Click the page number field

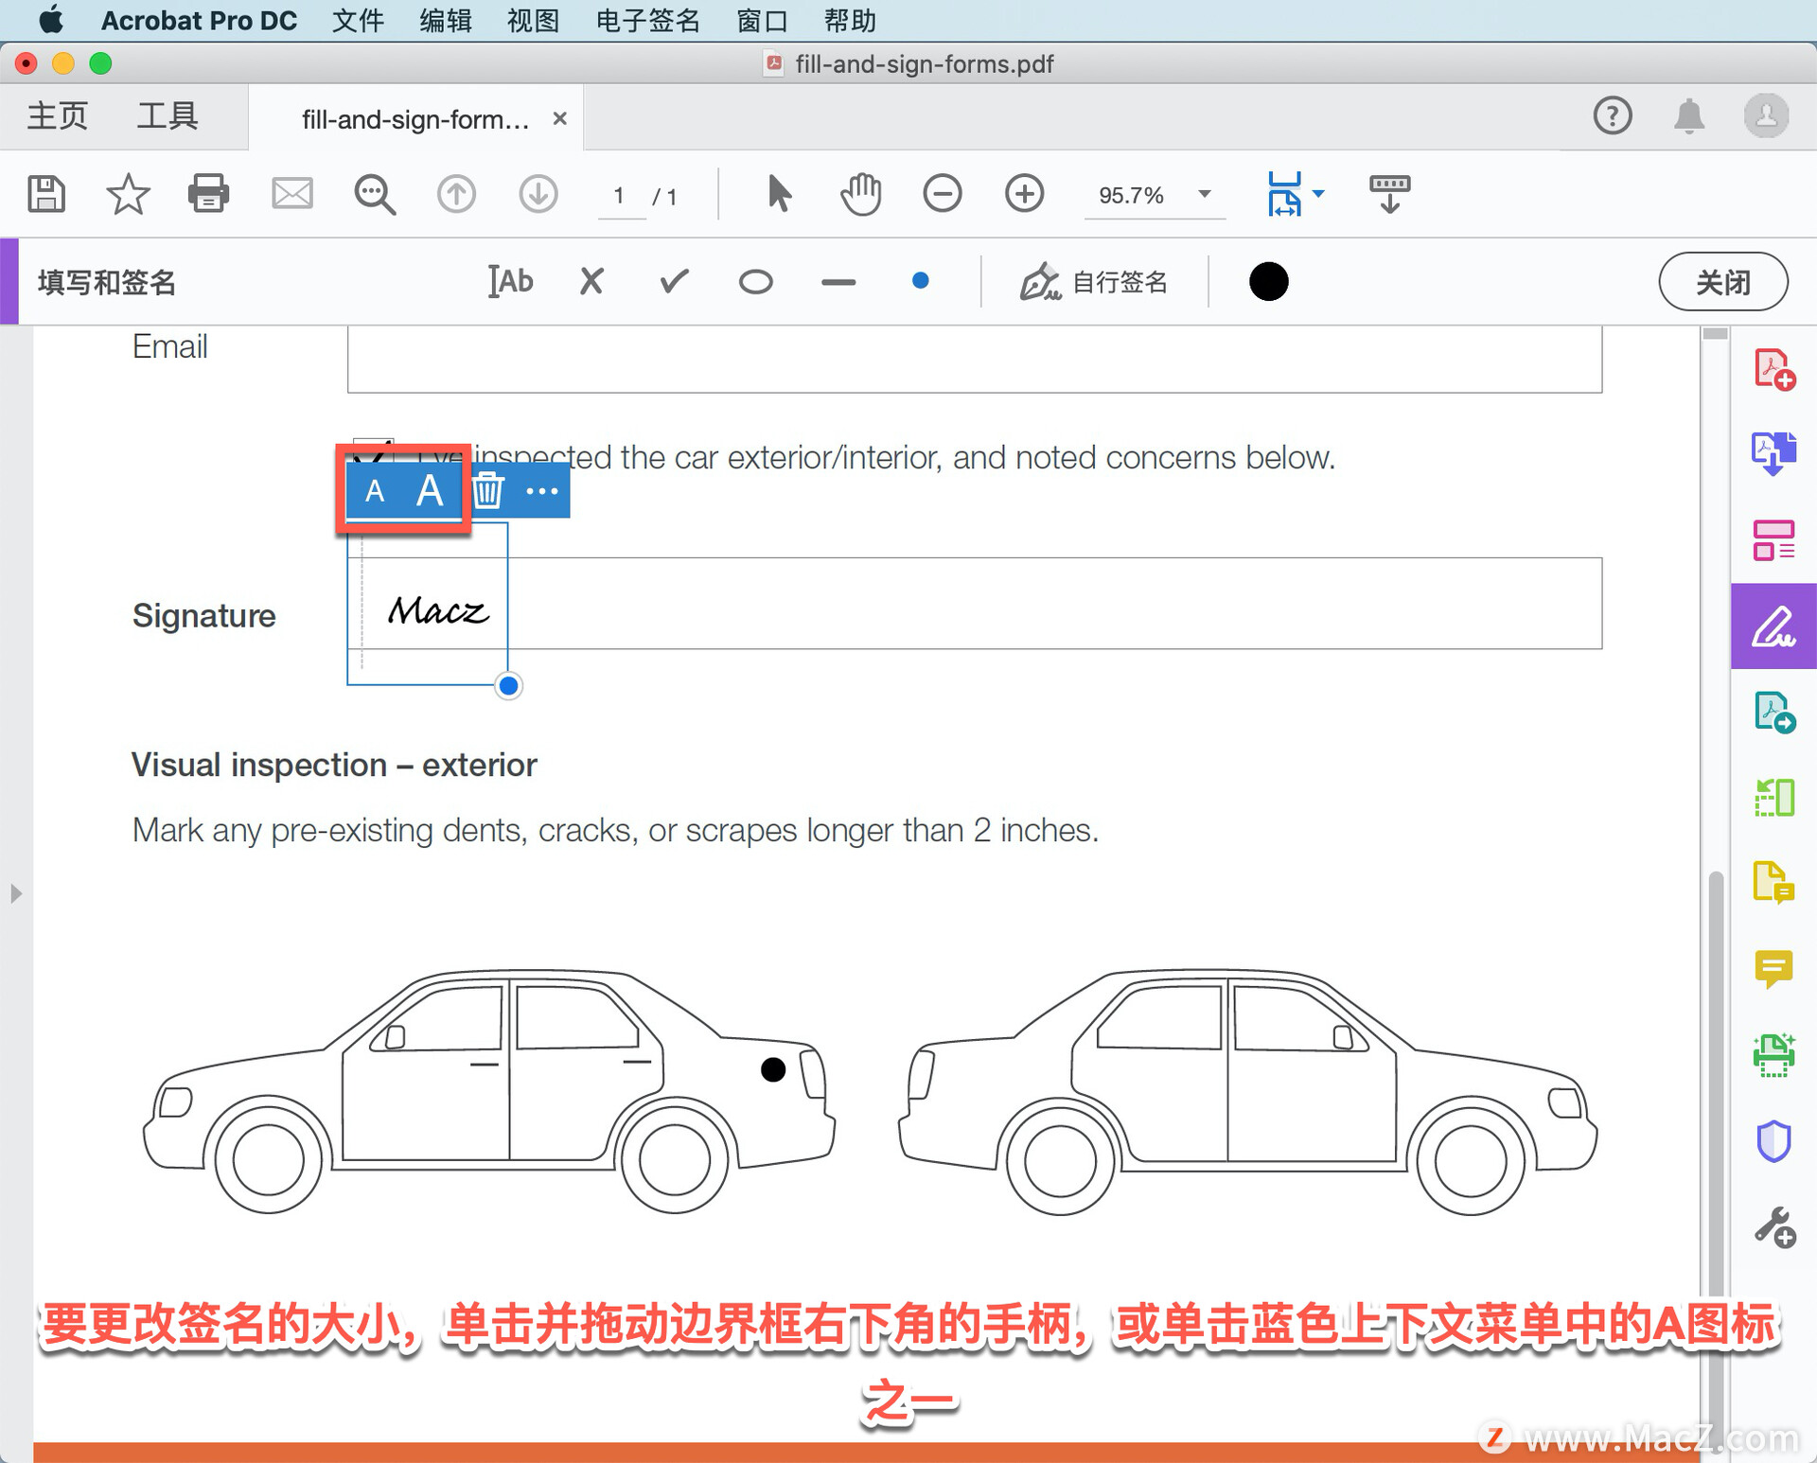pos(620,196)
